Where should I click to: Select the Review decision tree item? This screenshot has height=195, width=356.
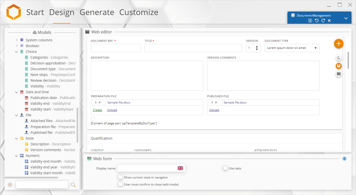pyautogui.click(x=50, y=80)
